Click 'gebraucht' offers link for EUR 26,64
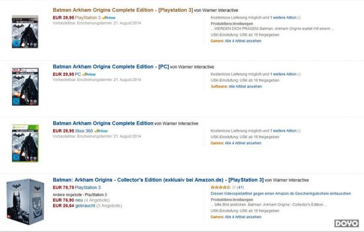 85,206
